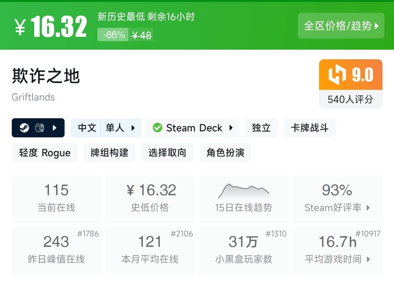
Task: Expand the platform selector arrow
Action: pos(55,128)
